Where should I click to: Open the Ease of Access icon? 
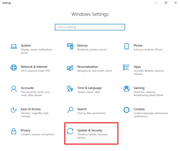(13, 110)
